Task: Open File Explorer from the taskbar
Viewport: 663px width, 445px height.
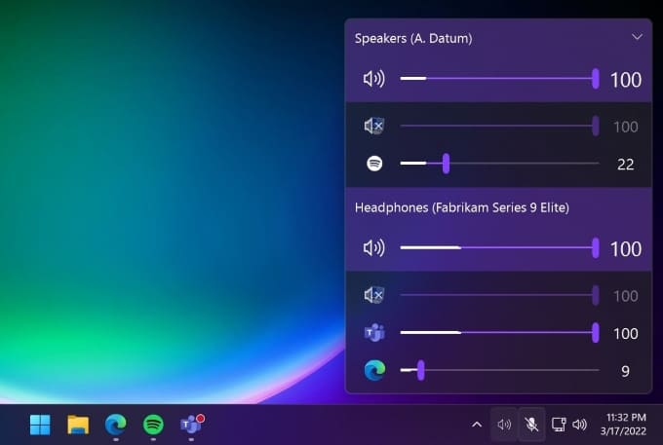Action: point(78,425)
